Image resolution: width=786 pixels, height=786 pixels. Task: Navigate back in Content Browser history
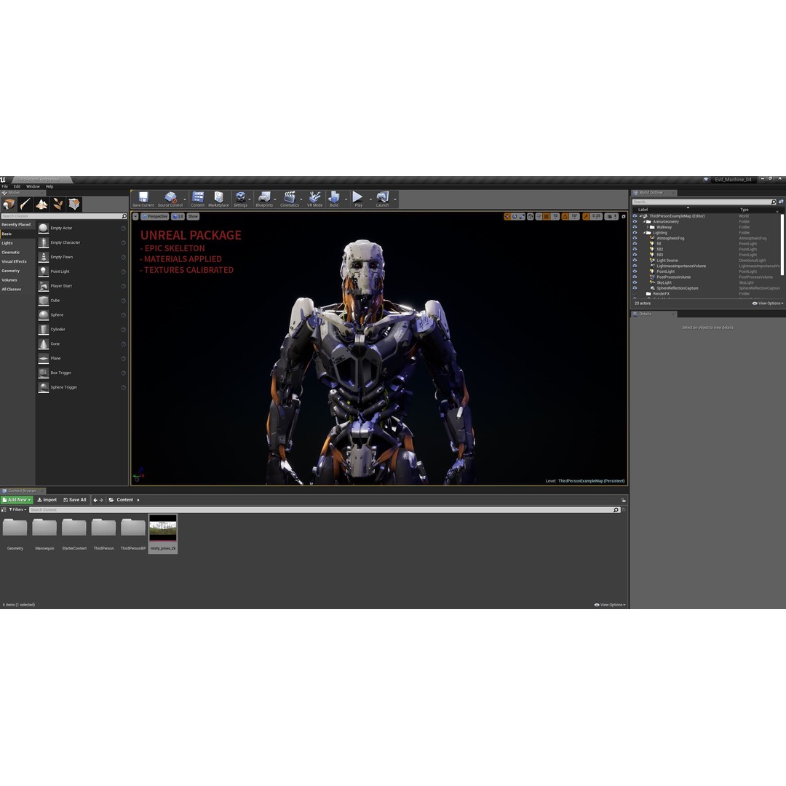coord(95,500)
